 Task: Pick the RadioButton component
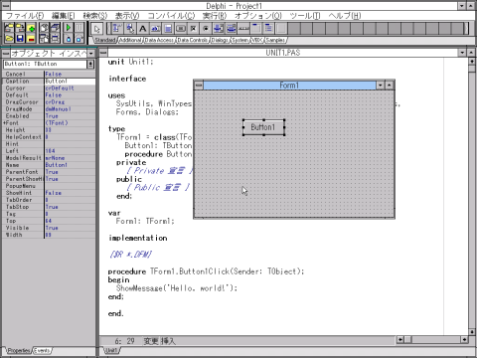[x=206, y=29]
